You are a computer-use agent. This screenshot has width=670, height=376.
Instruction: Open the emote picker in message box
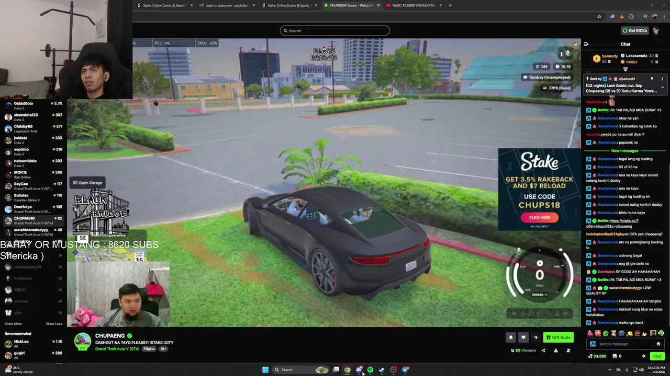[658, 344]
